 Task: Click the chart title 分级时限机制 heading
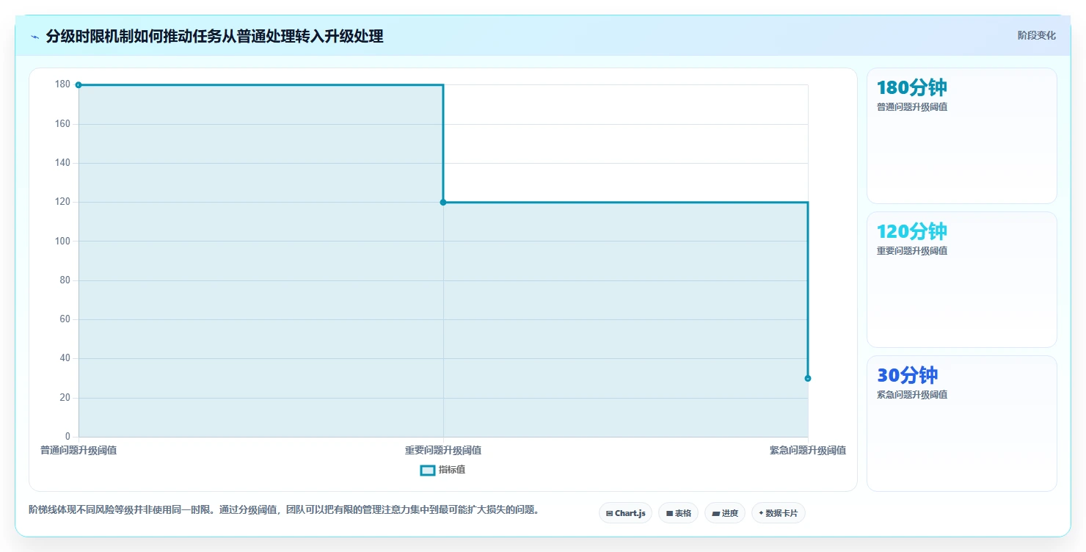tap(214, 37)
